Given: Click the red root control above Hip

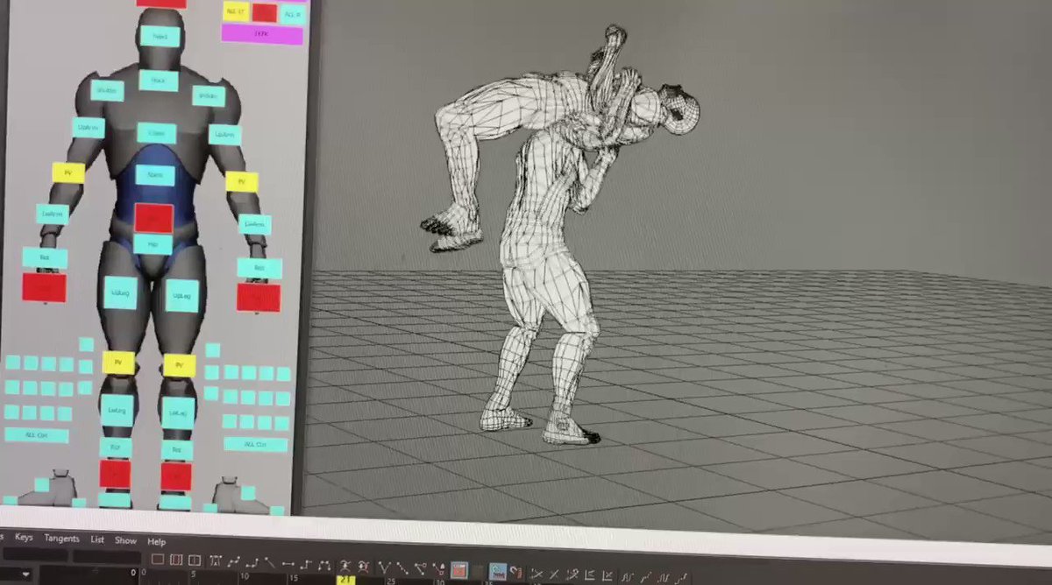Looking at the screenshot, I should pyautogui.click(x=153, y=216).
